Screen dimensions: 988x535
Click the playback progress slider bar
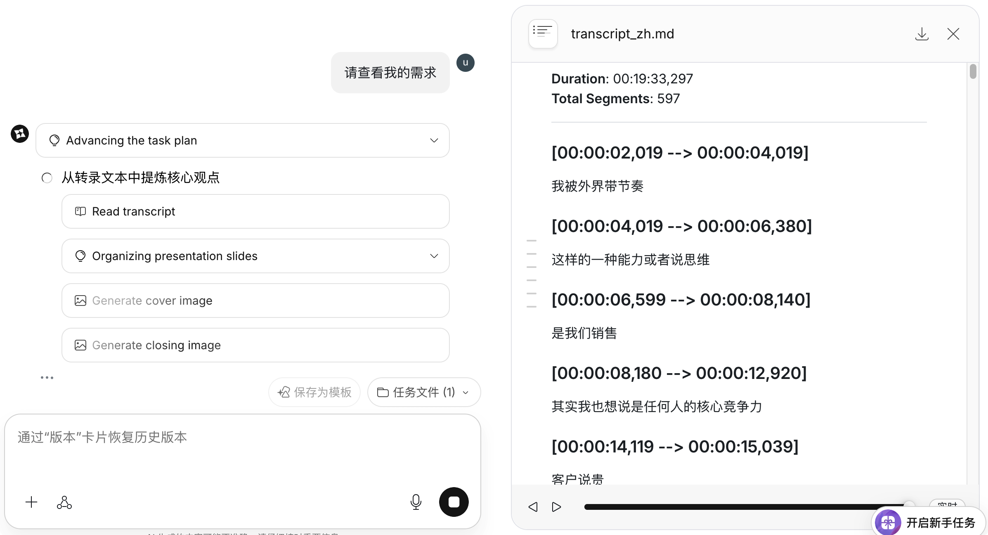(x=743, y=507)
